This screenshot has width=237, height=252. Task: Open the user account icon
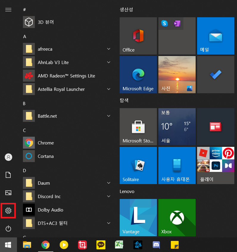click(x=8, y=157)
